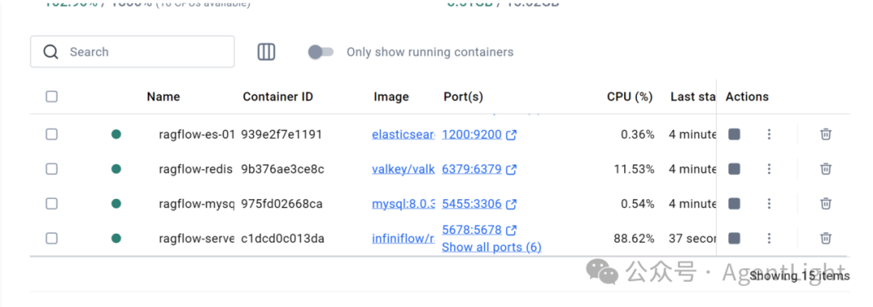Stop the ragflow-server container
The height and width of the screenshot is (307, 873).
734,239
